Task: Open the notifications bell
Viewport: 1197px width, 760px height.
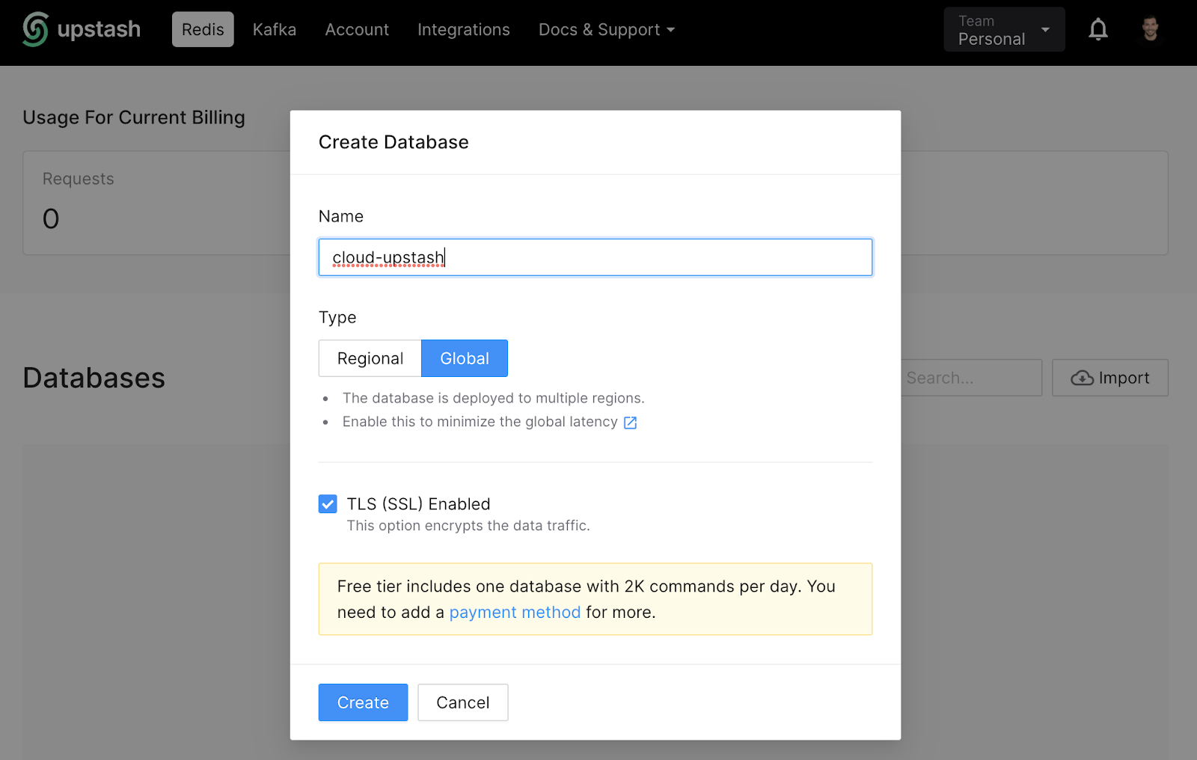Action: (1097, 29)
